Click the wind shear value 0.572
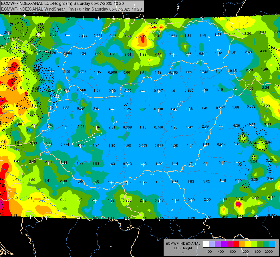 point(251,106)
